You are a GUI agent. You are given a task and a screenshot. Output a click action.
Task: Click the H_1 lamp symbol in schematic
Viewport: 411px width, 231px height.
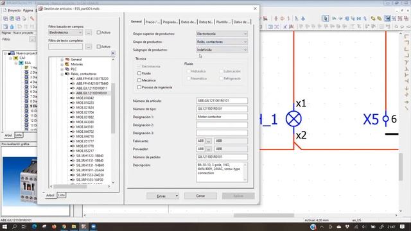(293, 119)
